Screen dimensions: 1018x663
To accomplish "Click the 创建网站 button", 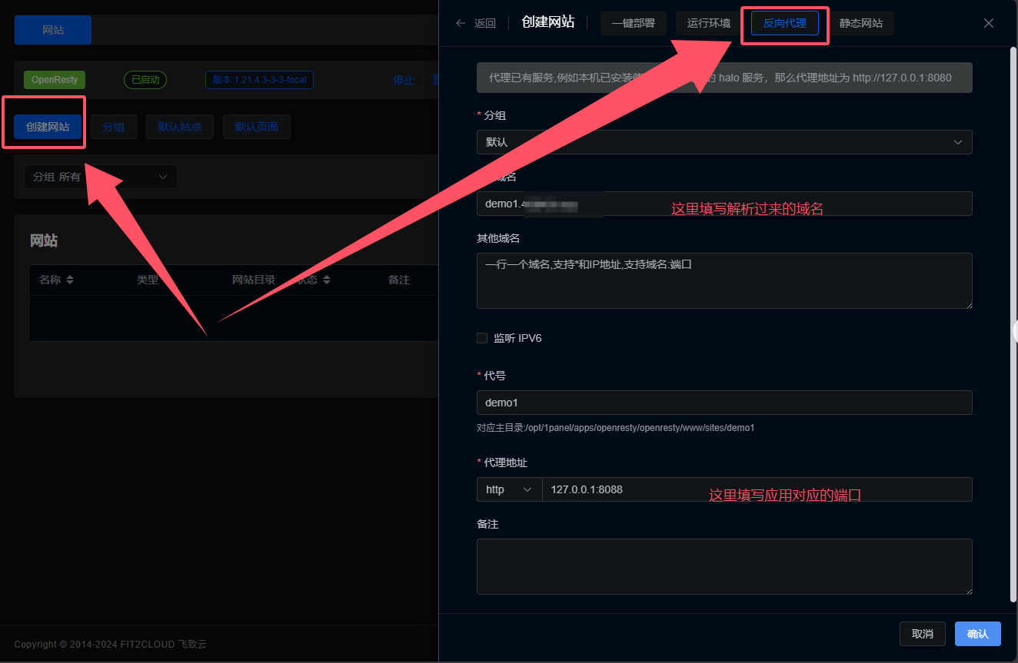I will pos(48,127).
